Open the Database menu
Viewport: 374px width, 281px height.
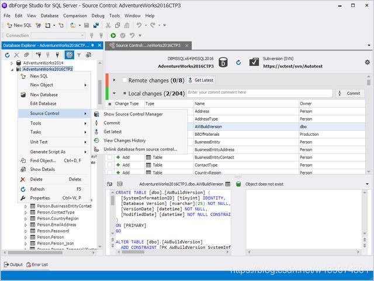tap(50, 16)
